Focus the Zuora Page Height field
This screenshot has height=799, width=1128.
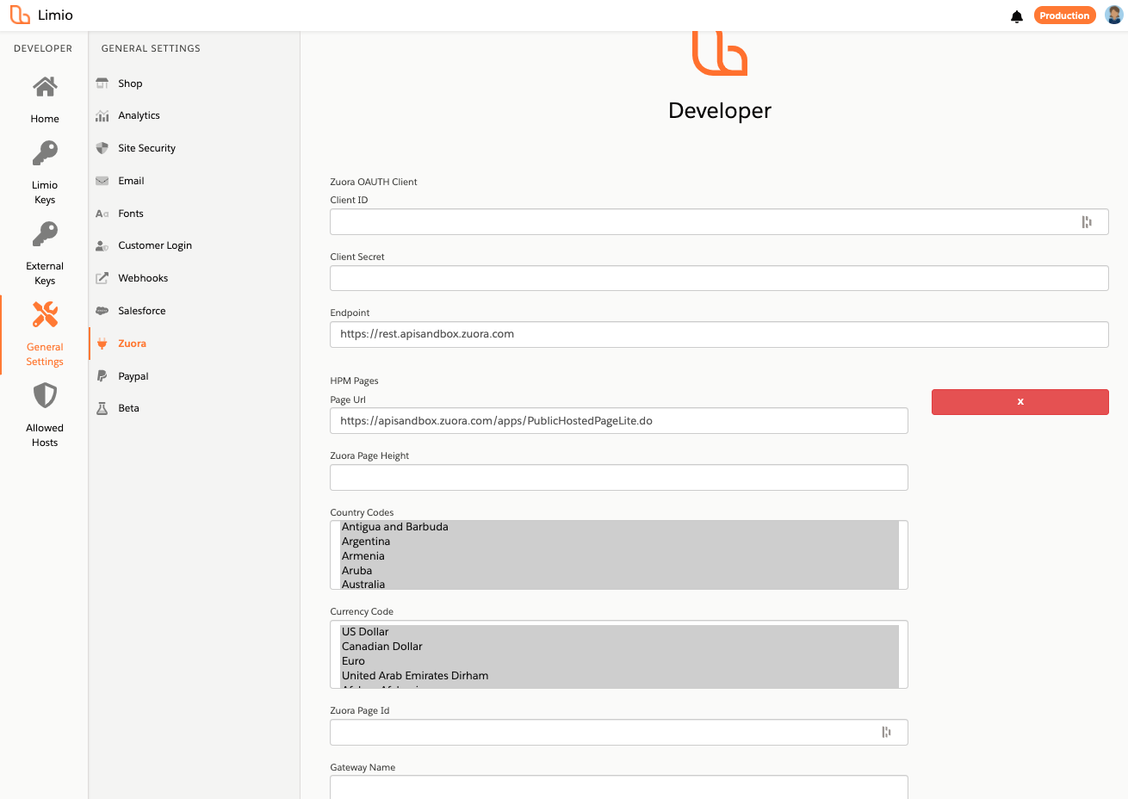(619, 477)
